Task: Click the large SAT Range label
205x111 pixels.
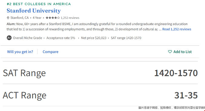Action: pyautogui.click(x=24, y=73)
